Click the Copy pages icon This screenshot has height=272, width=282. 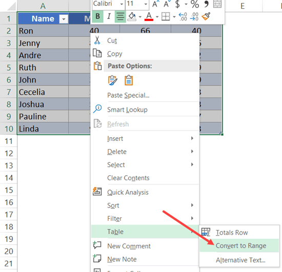97,53
